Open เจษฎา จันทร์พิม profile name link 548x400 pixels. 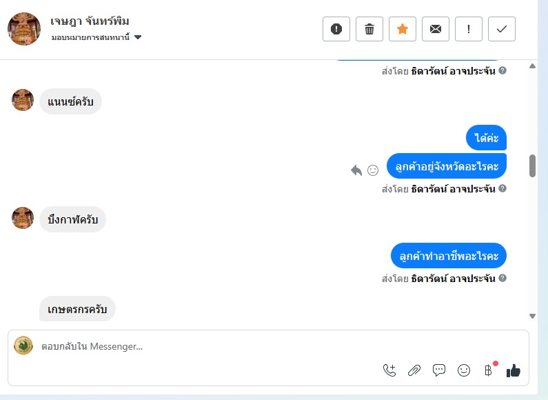coord(90,21)
